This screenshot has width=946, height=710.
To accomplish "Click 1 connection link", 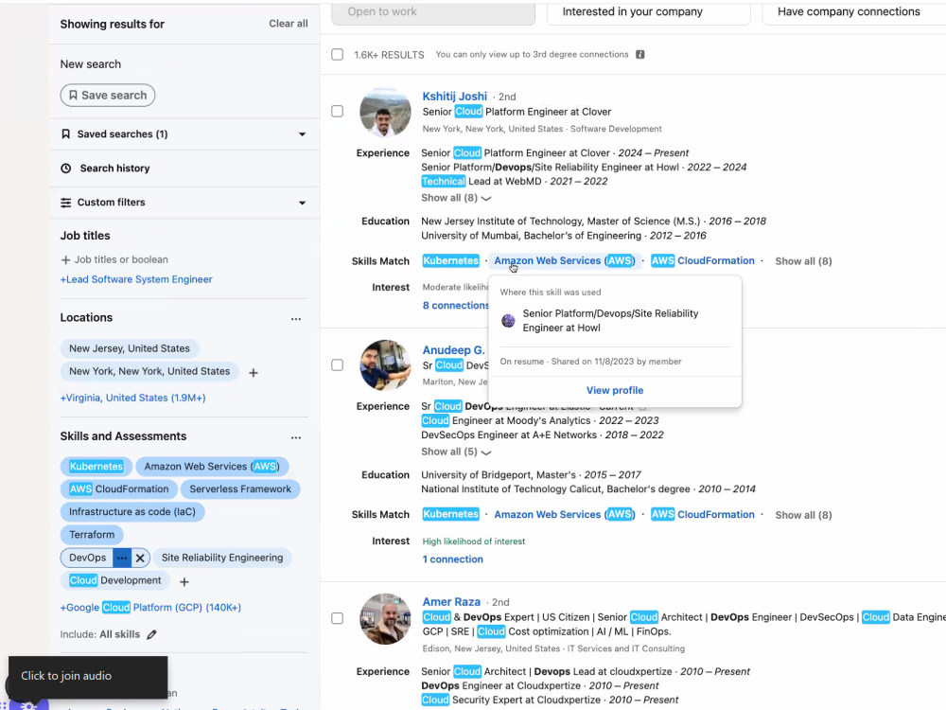I will [452, 559].
